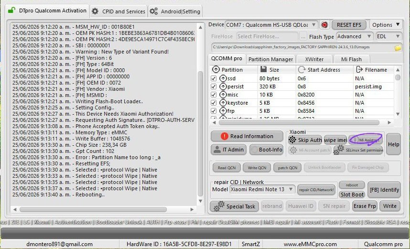
Task: Click the Mi Account patch gear button
Action: point(310,150)
